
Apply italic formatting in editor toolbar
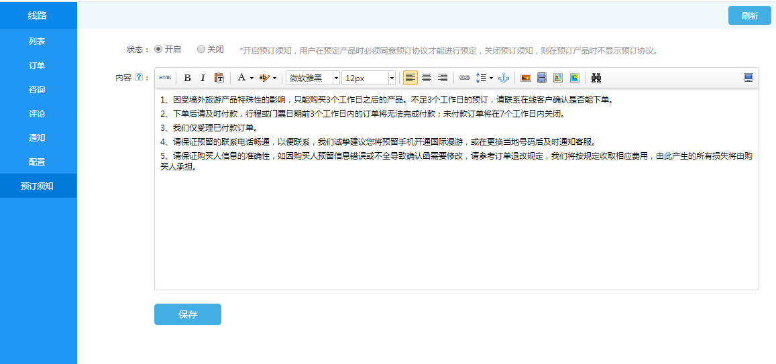(x=203, y=78)
